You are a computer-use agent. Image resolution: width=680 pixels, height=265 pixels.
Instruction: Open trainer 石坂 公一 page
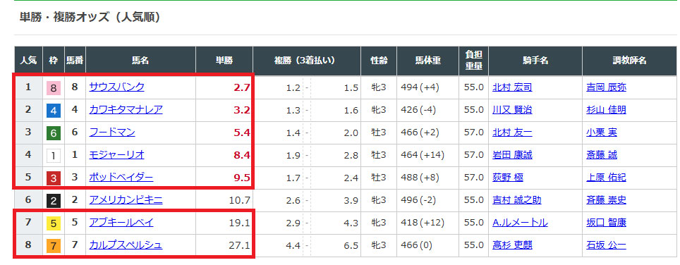[606, 245]
